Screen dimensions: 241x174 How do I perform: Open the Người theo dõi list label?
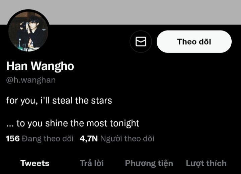tap(127, 138)
